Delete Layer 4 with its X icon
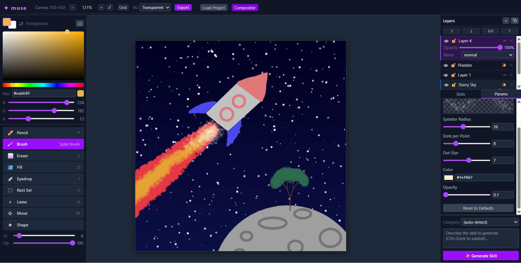The width and height of the screenshot is (521, 263). (x=511, y=41)
